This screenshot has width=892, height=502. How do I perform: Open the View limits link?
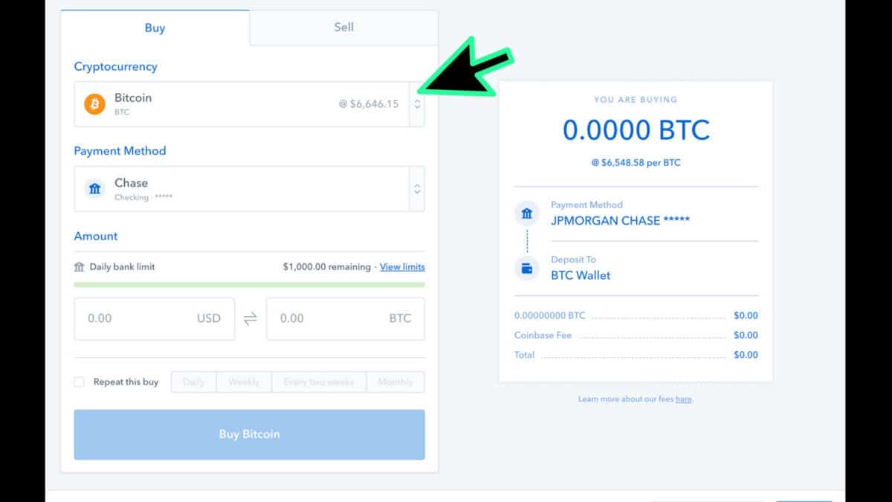(402, 266)
